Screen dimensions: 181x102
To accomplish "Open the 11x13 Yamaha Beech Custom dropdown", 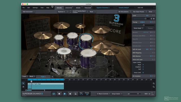I will pos(80,12).
